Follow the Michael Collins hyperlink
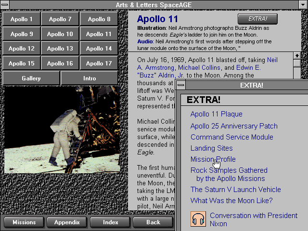The height and width of the screenshot is (231, 308). [199, 67]
